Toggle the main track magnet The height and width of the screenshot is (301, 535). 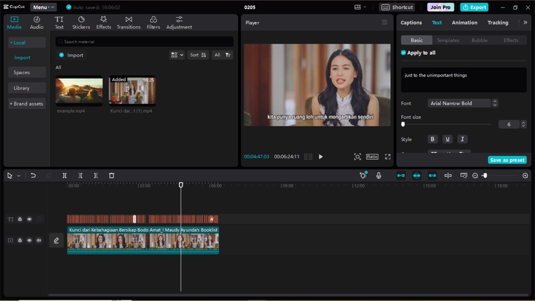click(x=401, y=176)
